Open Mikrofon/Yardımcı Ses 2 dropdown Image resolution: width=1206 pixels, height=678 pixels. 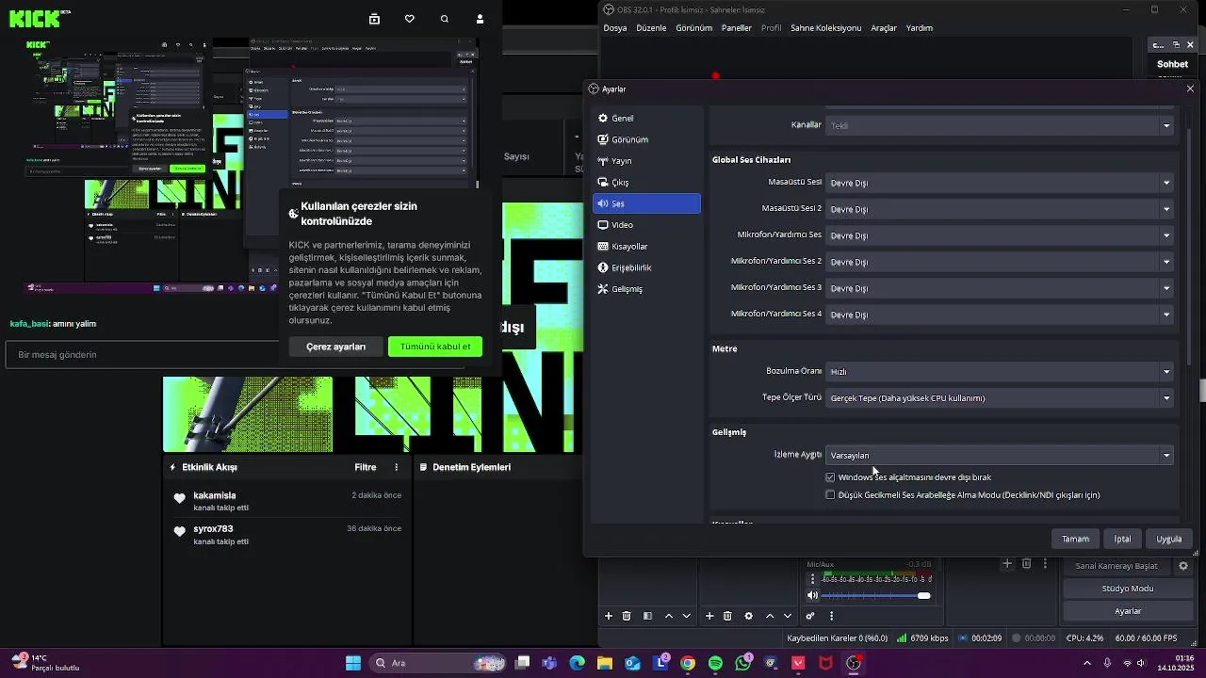(1000, 262)
